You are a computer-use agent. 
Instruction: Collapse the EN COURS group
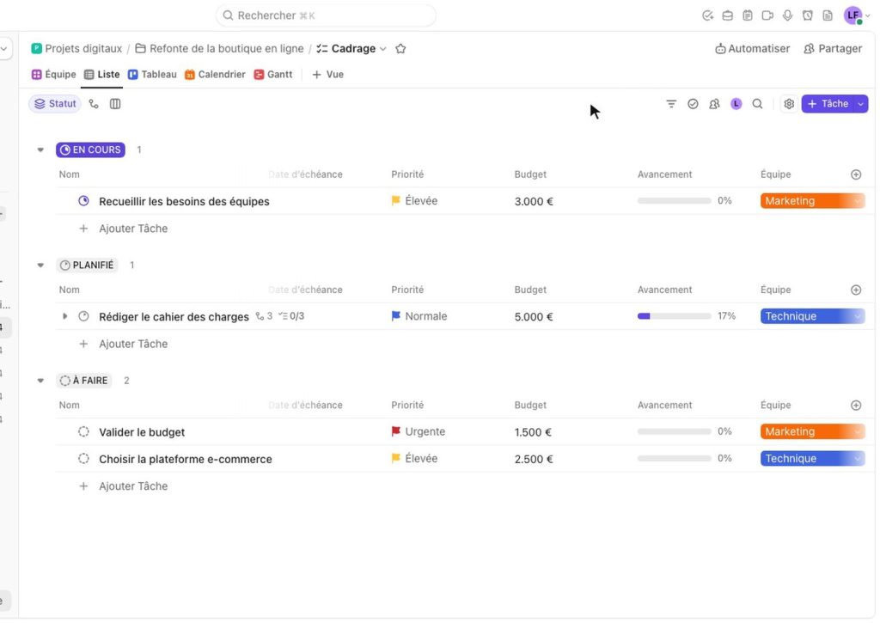pos(40,150)
